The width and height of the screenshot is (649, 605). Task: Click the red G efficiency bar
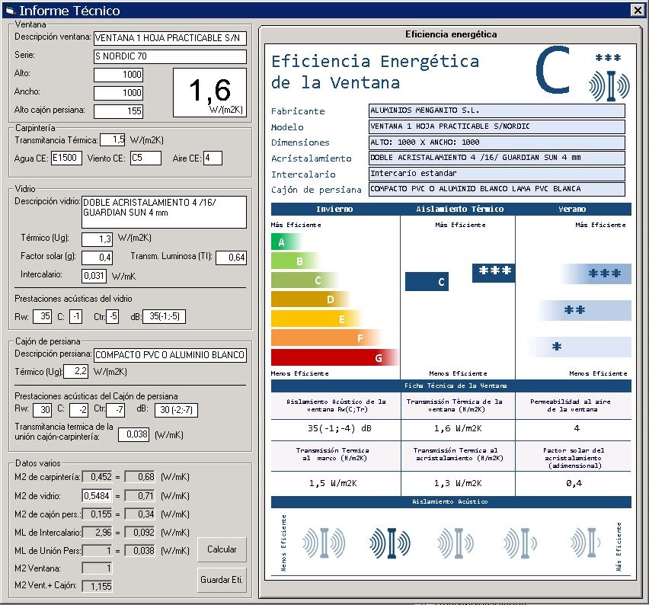pyautogui.click(x=335, y=357)
